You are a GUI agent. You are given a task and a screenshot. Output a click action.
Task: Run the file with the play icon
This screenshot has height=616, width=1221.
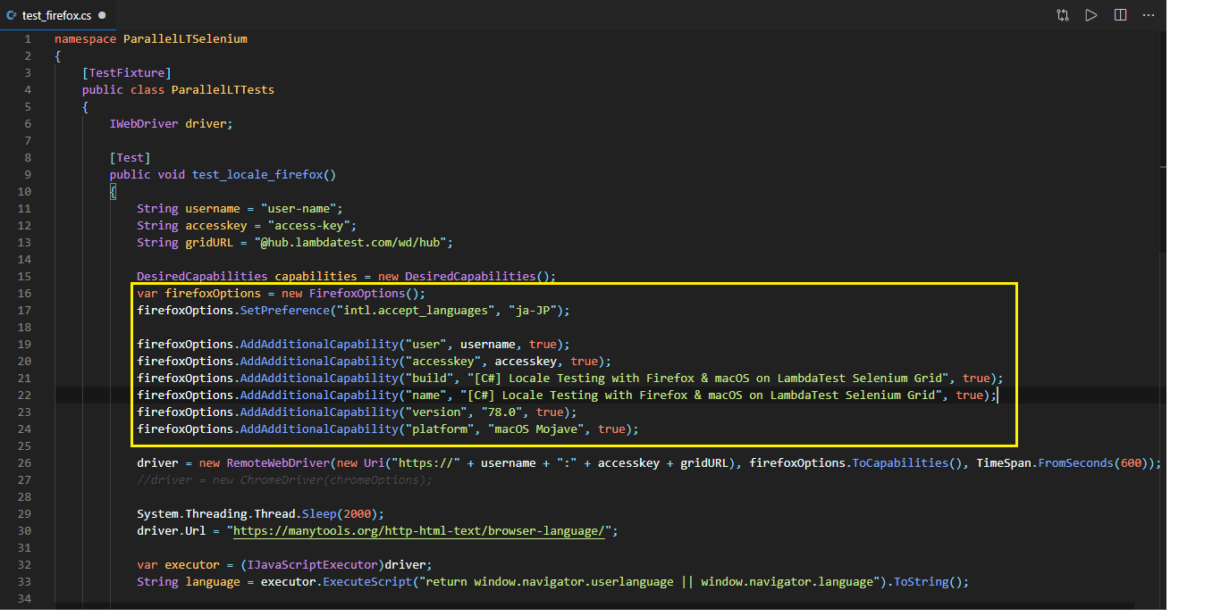(x=1091, y=15)
